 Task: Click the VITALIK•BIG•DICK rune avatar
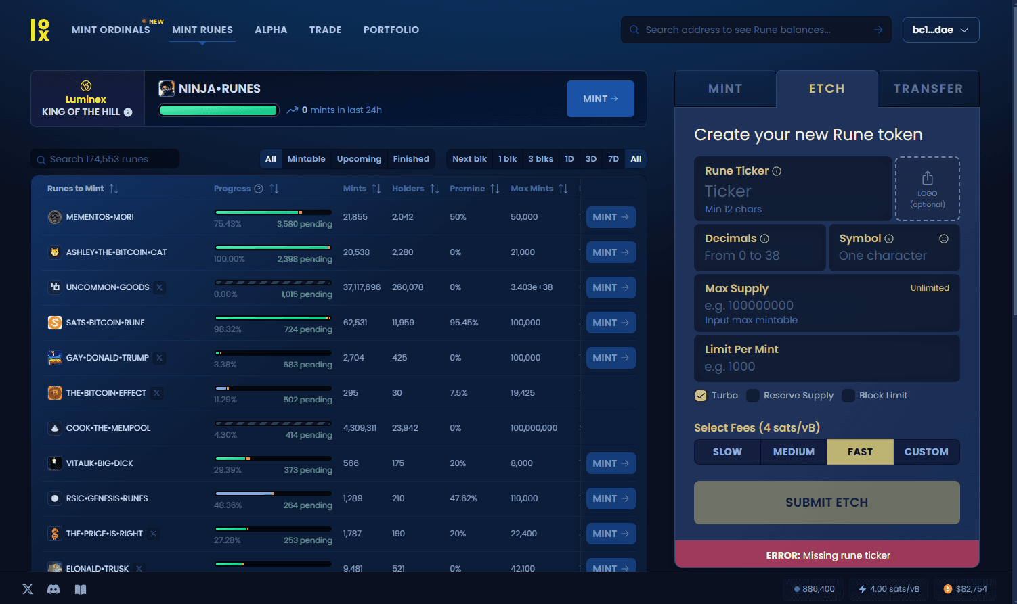point(55,463)
